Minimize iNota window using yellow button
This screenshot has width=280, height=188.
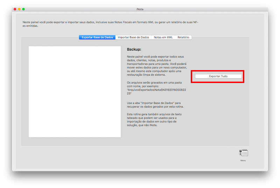[19, 9]
